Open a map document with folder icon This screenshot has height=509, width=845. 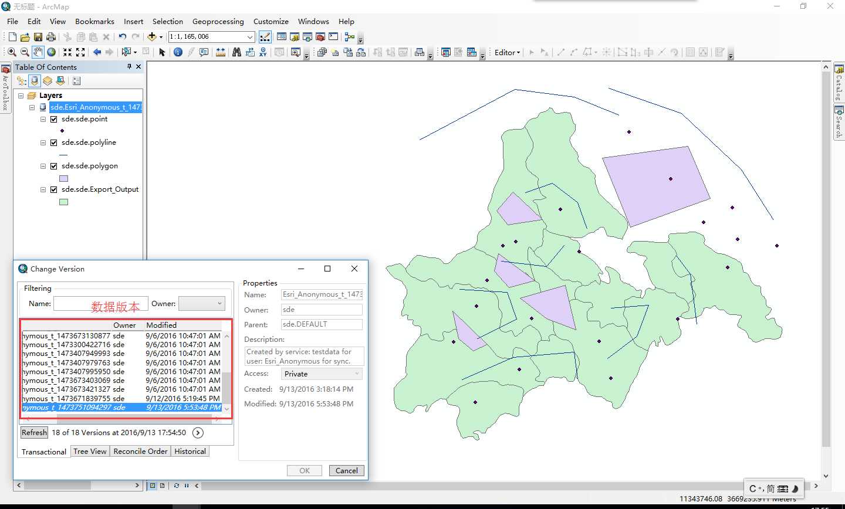[x=25, y=37]
